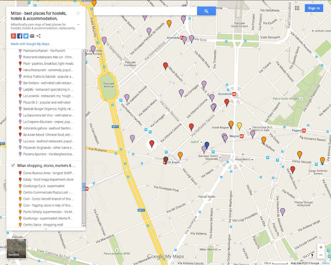Click the generic share icon
Image resolution: width=331 pixels, height=265 pixels.
pos(38,36)
